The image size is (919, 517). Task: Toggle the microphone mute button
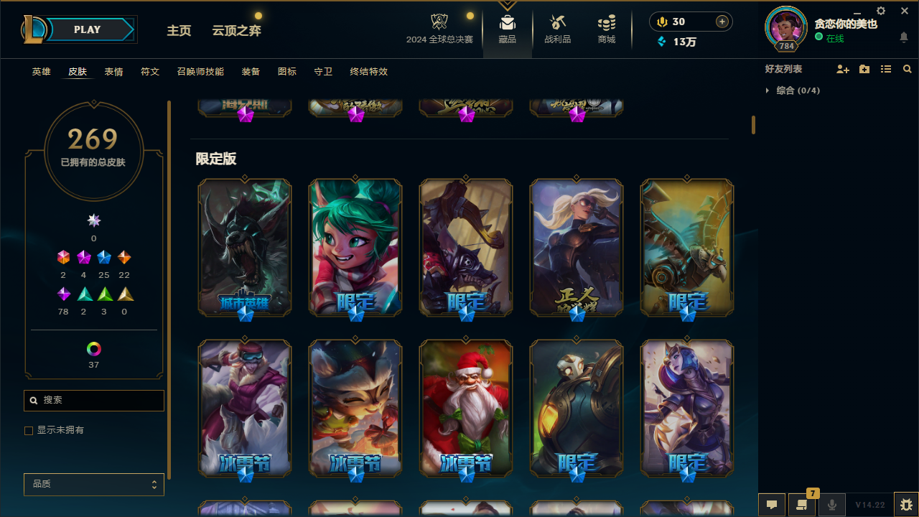pos(832,505)
